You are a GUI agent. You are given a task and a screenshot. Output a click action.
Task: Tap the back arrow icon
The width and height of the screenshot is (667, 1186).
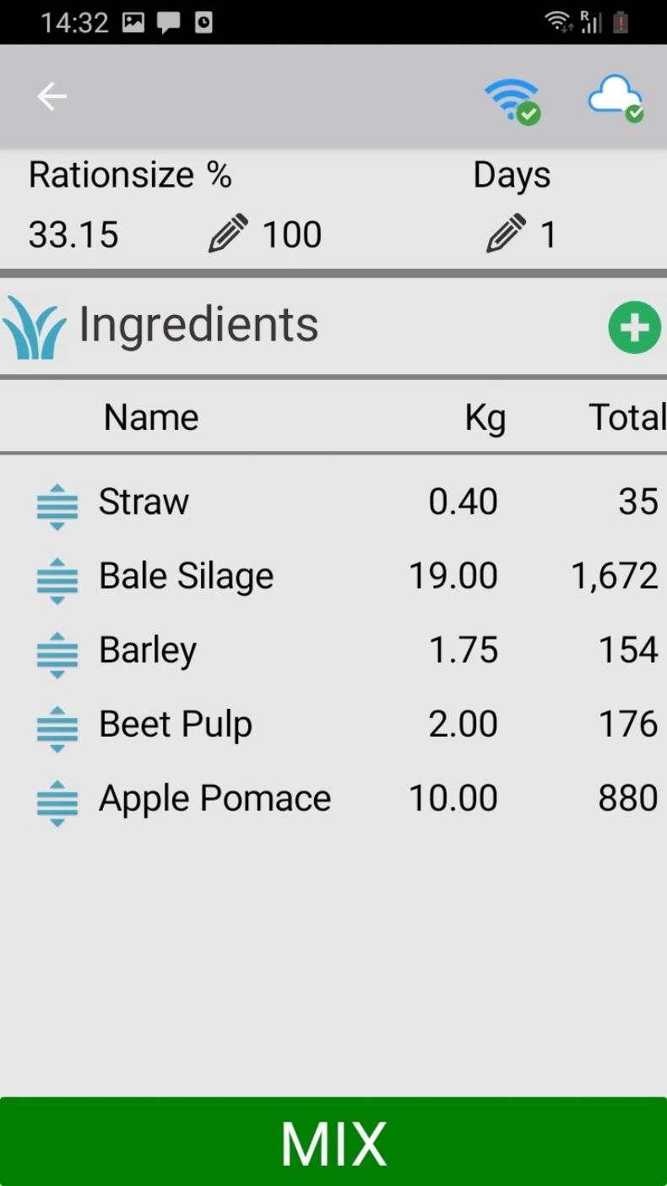52,96
